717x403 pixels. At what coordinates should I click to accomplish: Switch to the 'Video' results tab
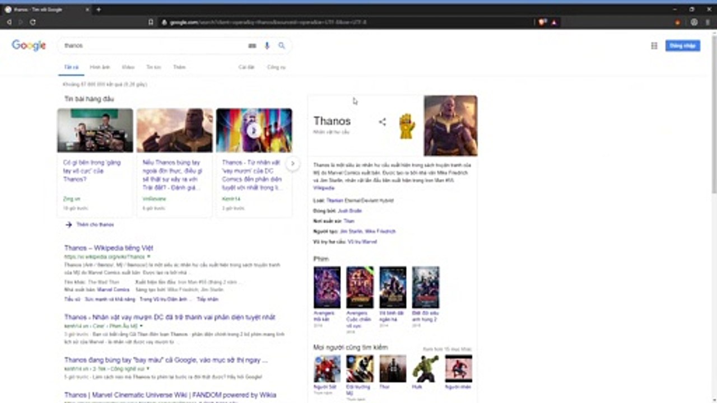click(x=128, y=67)
